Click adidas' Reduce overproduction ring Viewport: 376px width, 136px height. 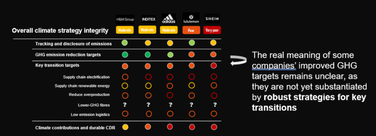point(170,95)
